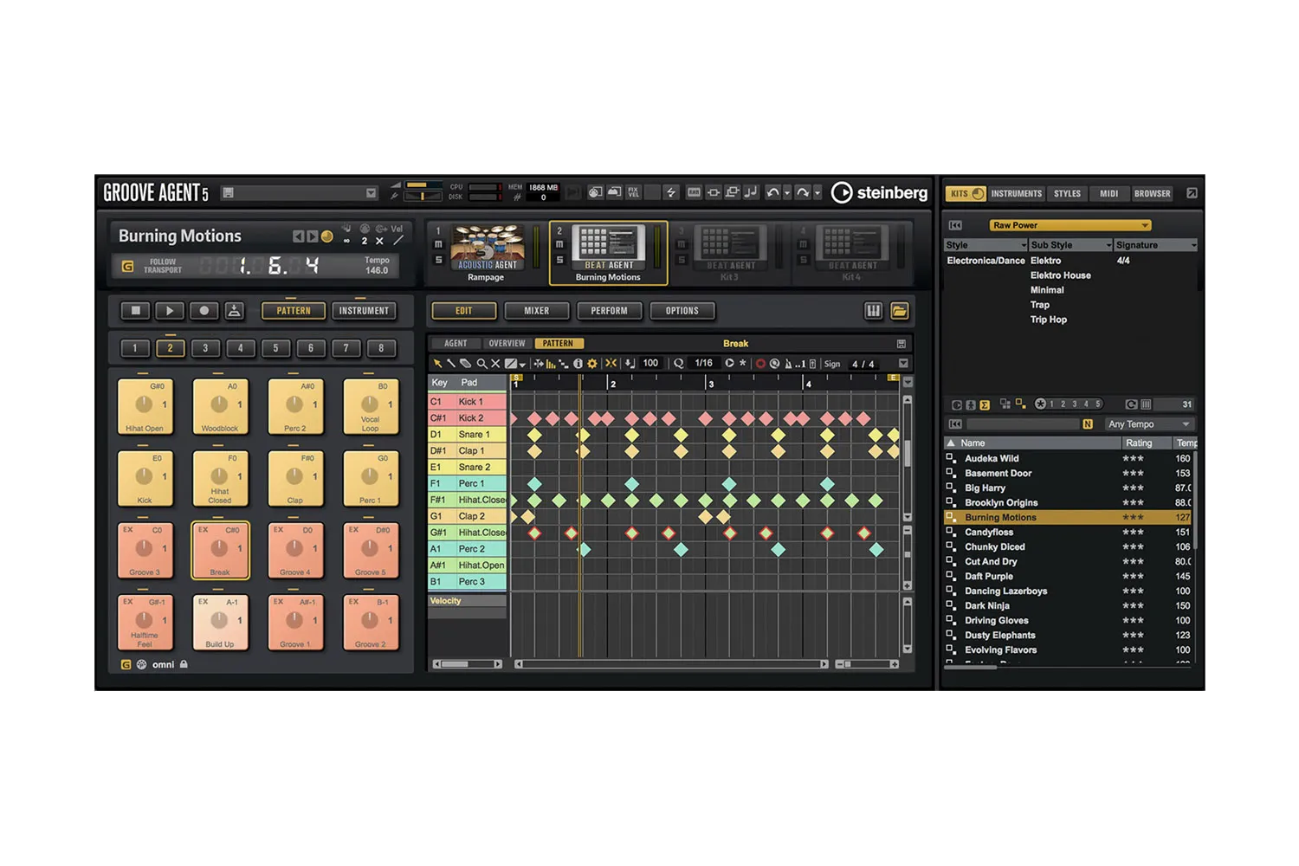The height and width of the screenshot is (866, 1299).
Task: Click the reset filter icon beside Raw Power
Action: (955, 225)
